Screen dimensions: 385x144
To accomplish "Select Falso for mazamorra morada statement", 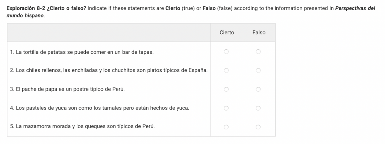I will [x=258, y=127].
